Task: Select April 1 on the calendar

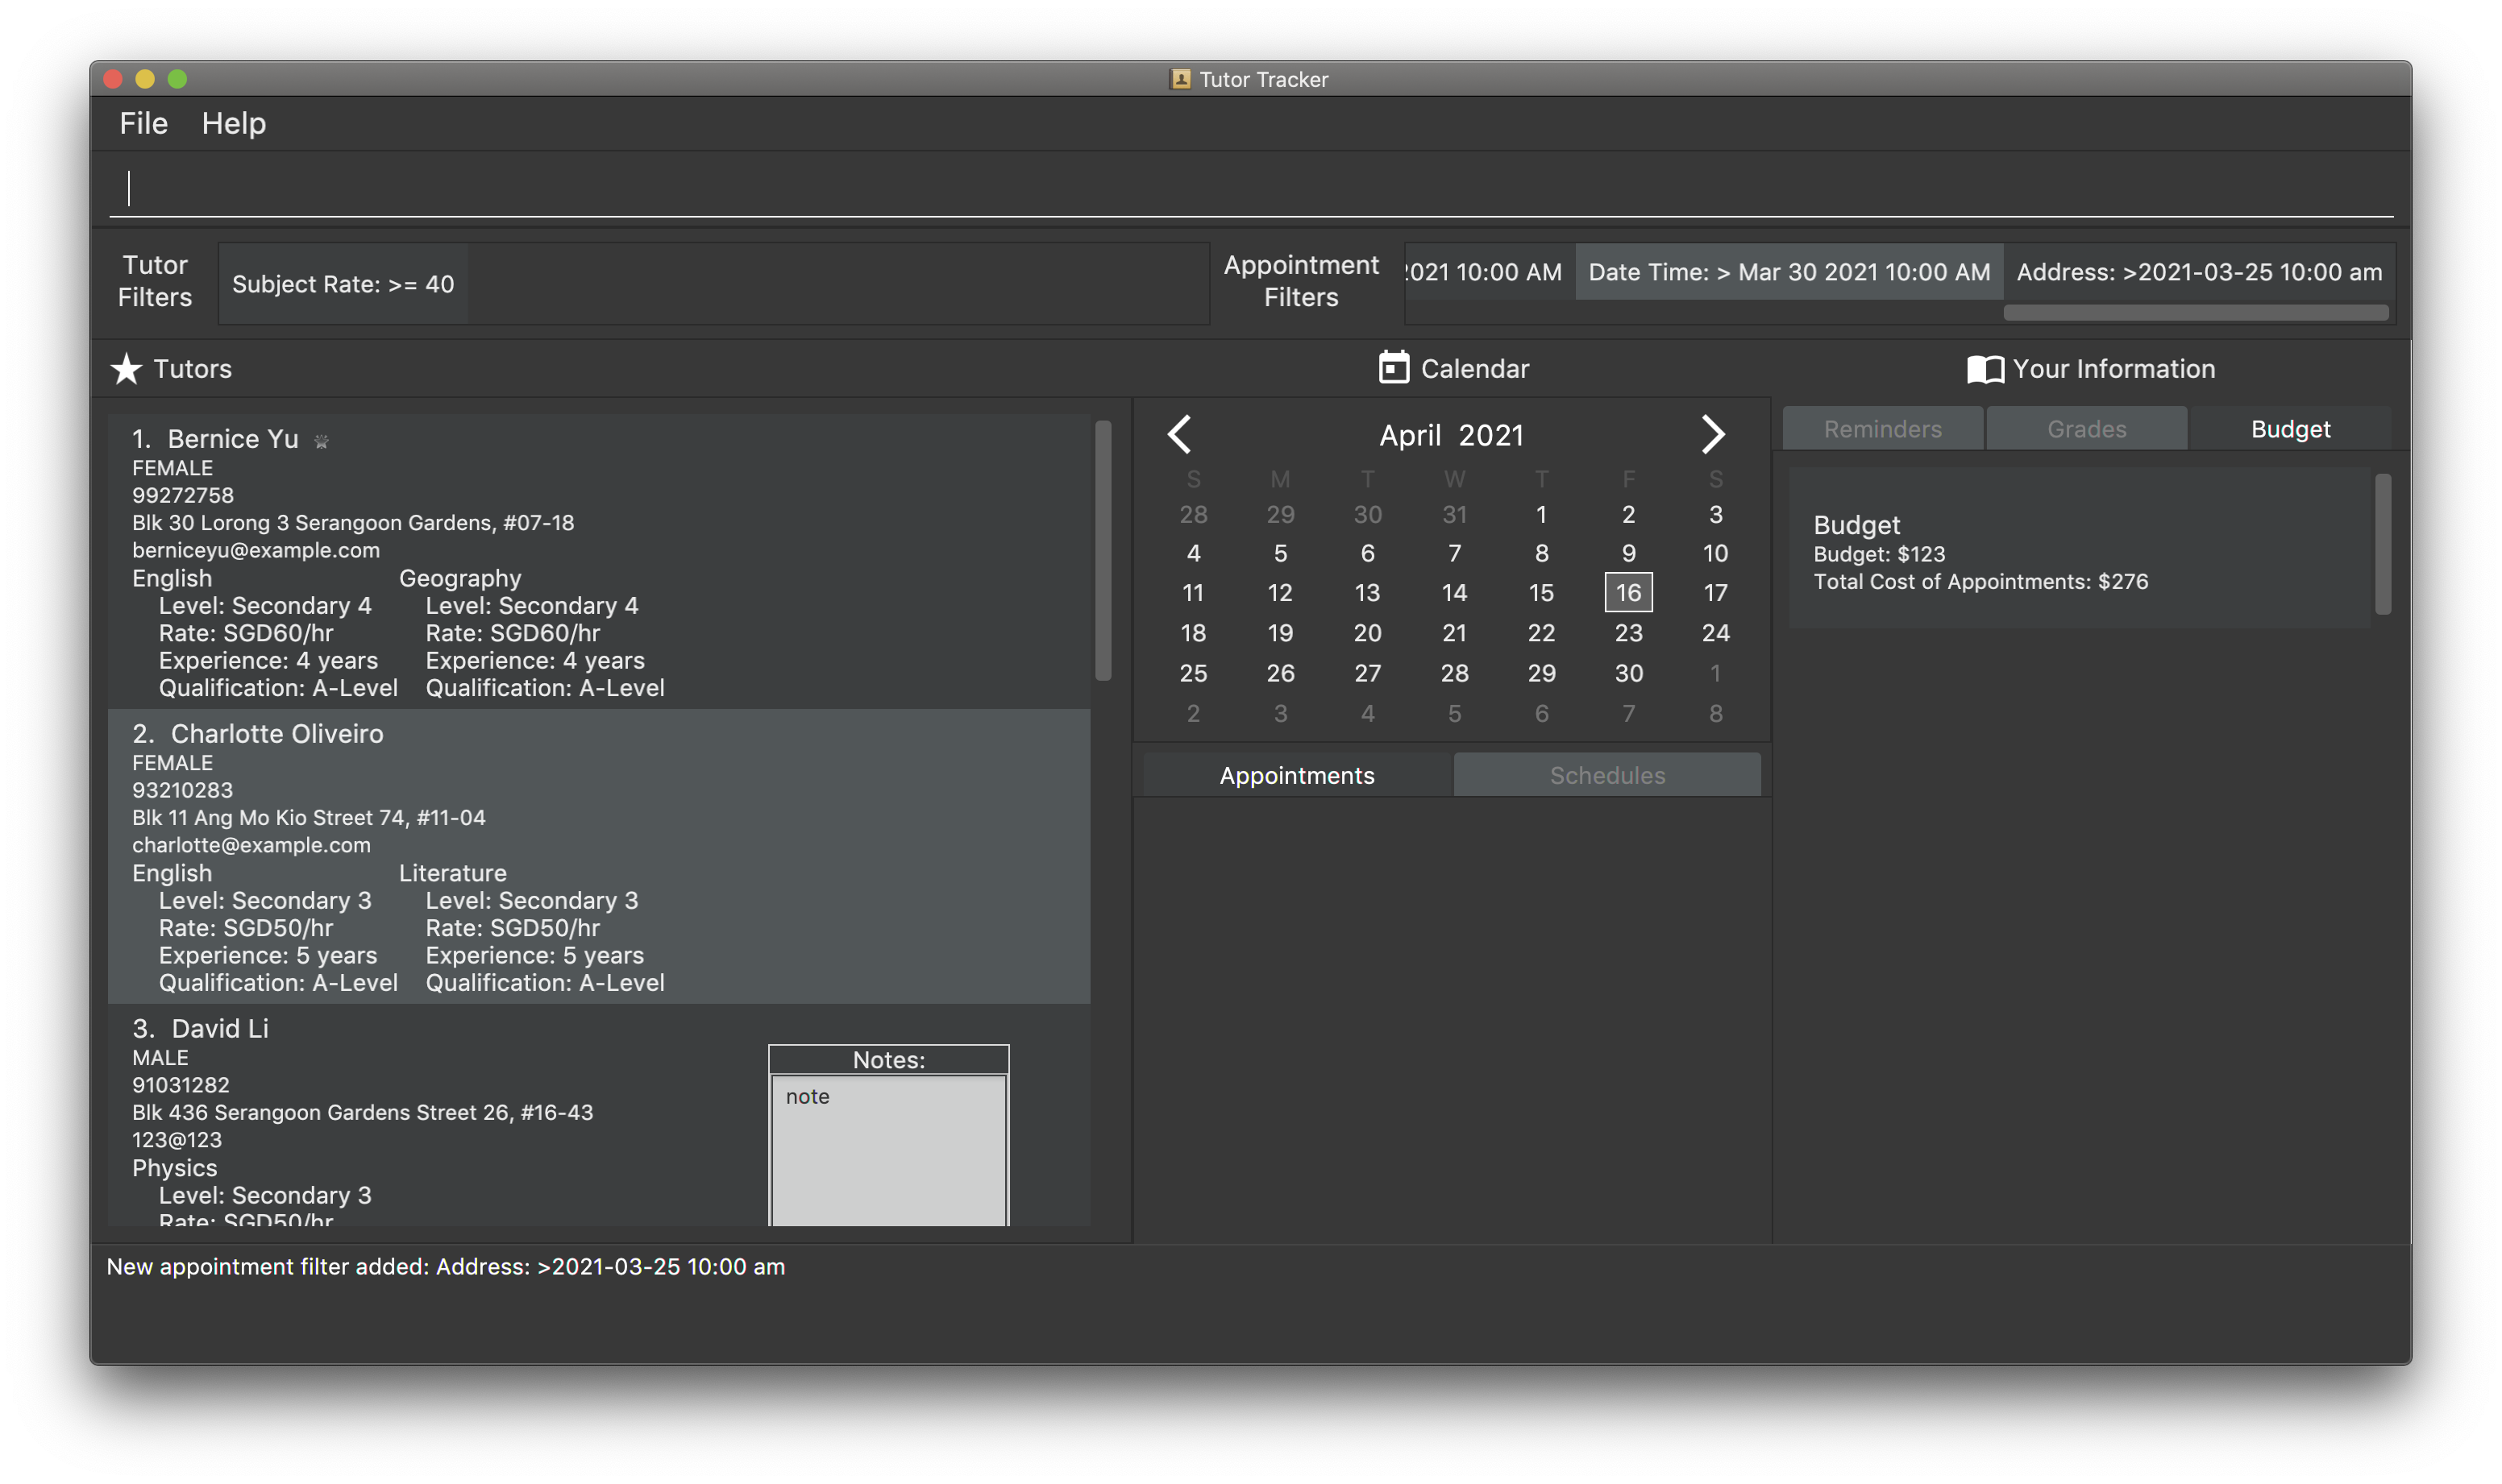Action: click(1540, 514)
